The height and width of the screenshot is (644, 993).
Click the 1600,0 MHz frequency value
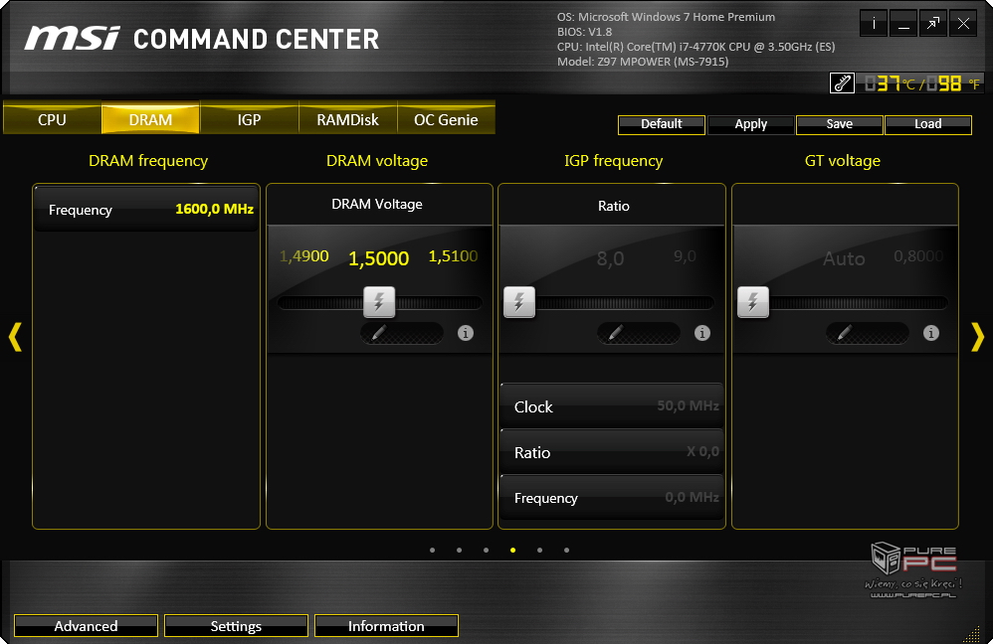click(214, 209)
